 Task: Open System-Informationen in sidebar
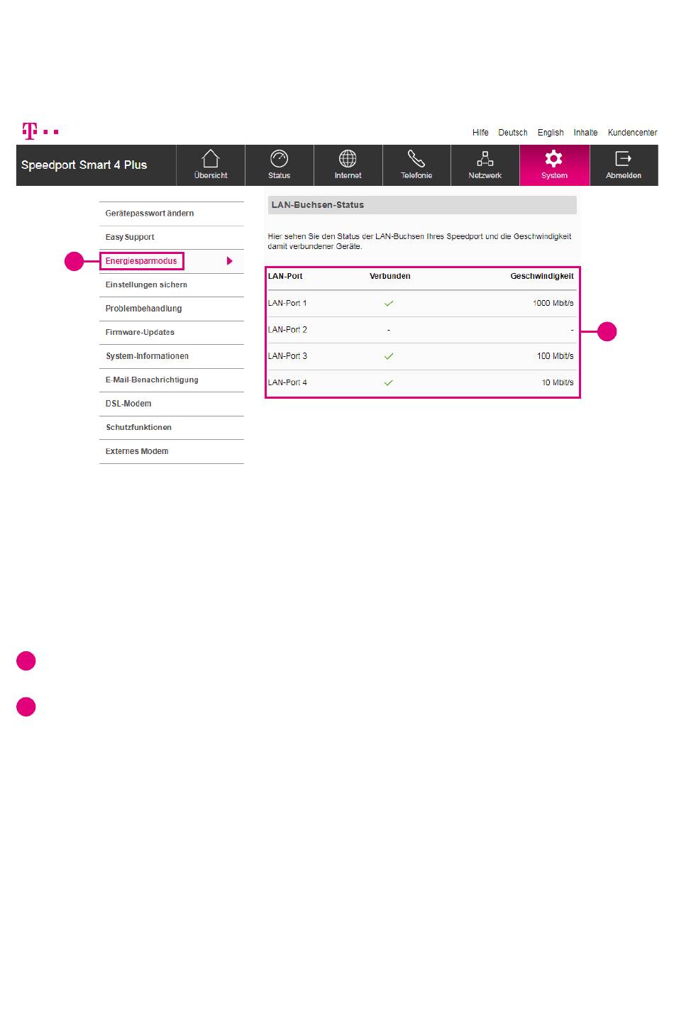coord(147,356)
